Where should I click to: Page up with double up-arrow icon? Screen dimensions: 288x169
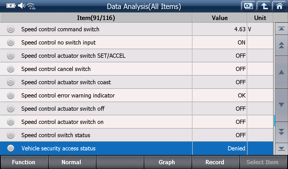pyautogui.click(x=281, y=45)
